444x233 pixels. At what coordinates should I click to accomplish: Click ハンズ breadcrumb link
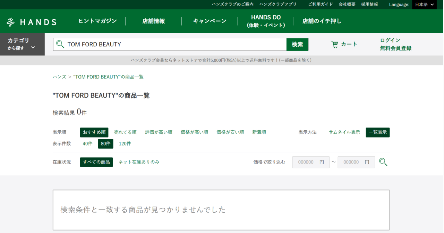(59, 77)
